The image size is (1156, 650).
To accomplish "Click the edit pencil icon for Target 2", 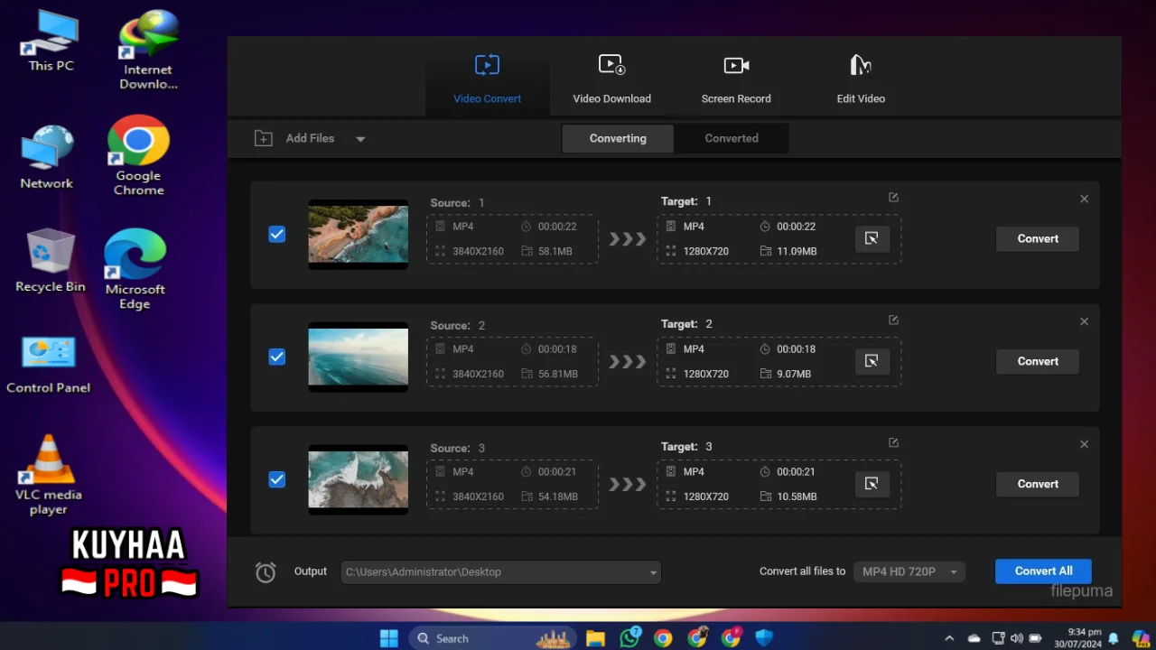I will (x=893, y=320).
